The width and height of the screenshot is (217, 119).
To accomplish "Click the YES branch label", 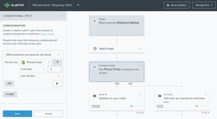I will 117,83.
